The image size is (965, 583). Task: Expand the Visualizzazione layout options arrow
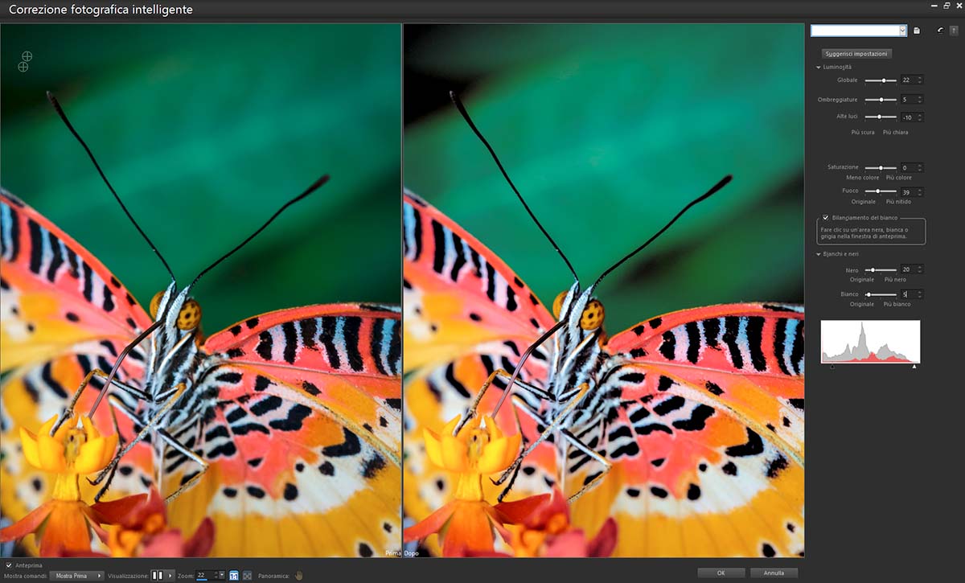click(x=170, y=576)
